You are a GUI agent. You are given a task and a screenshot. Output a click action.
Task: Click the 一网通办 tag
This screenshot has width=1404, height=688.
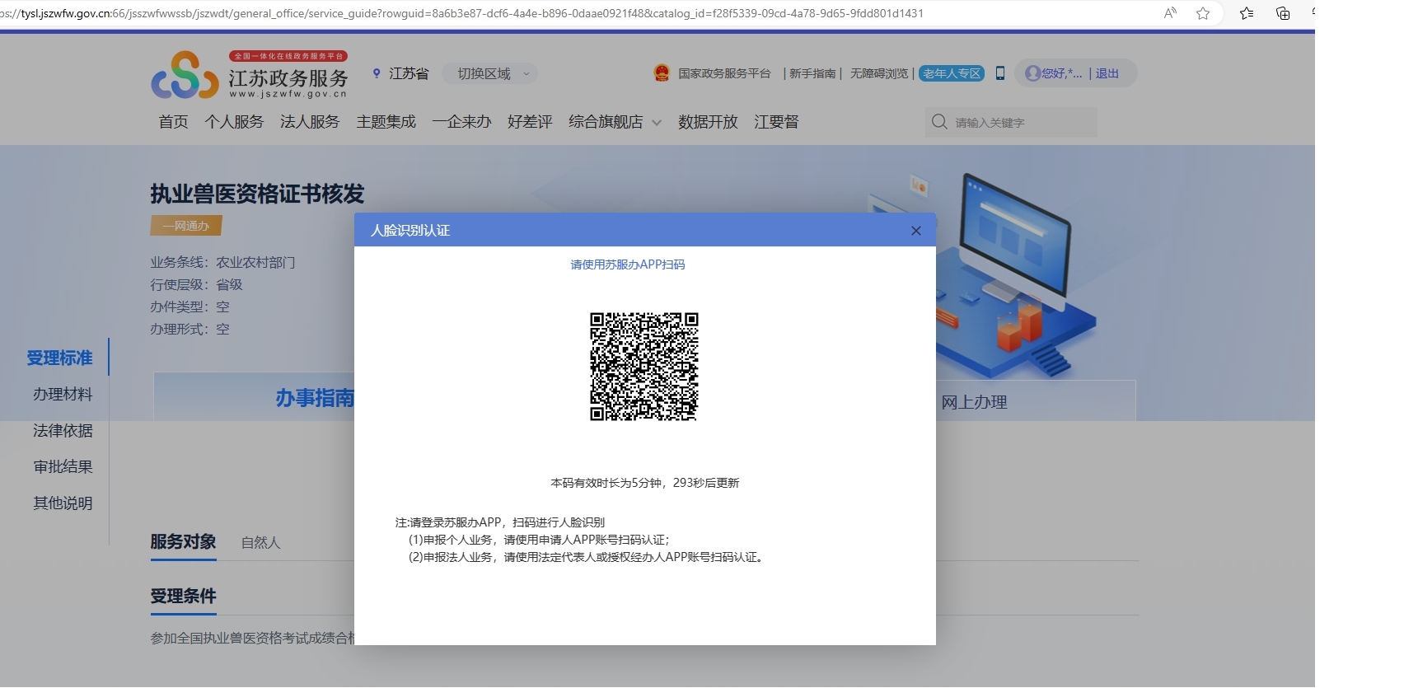tap(186, 226)
